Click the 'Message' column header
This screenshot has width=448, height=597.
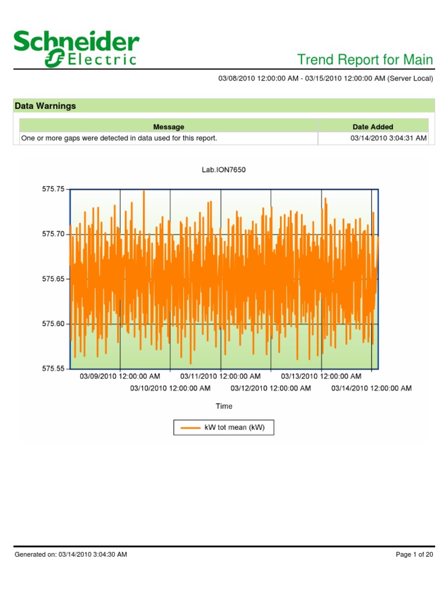tap(169, 127)
